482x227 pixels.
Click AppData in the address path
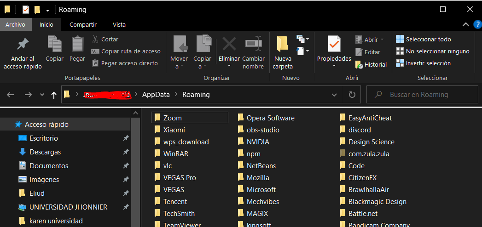(x=156, y=95)
